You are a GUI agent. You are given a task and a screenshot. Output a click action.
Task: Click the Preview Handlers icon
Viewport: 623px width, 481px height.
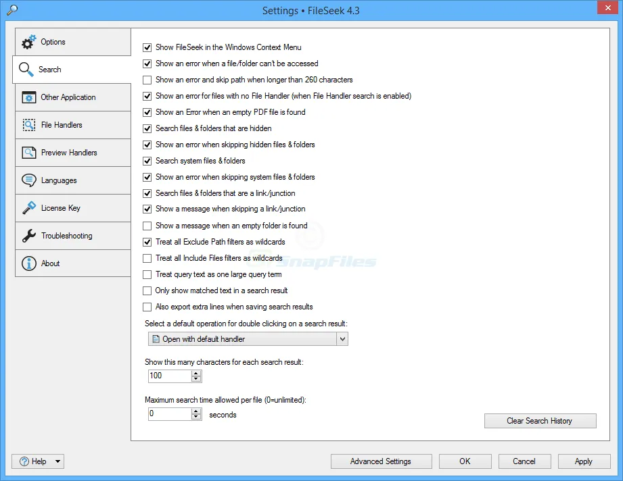point(28,153)
